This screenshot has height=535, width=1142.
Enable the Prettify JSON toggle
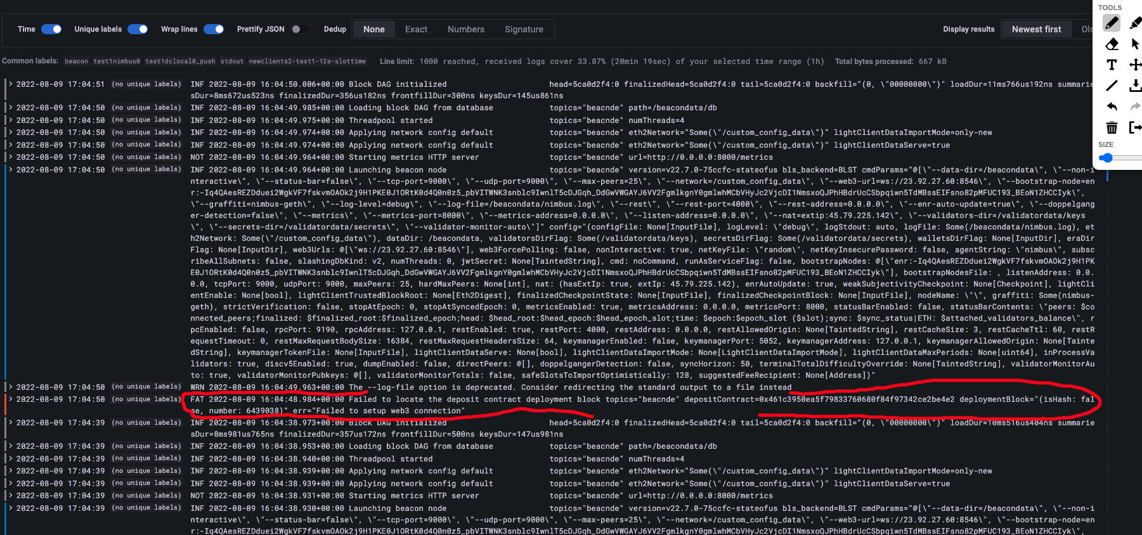(x=301, y=29)
